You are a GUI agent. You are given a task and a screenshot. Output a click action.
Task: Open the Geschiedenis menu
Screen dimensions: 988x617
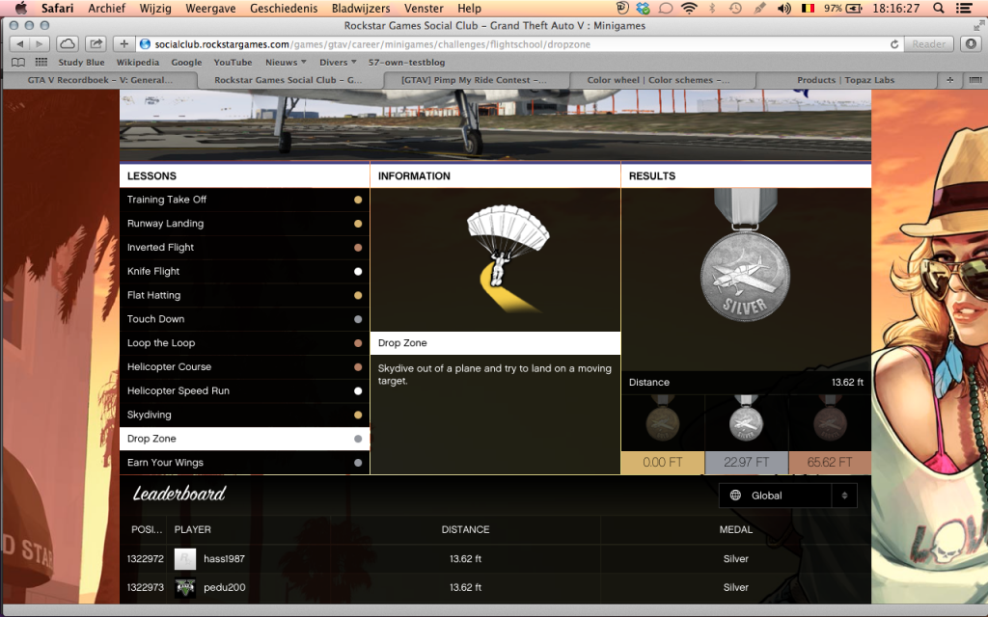point(285,8)
